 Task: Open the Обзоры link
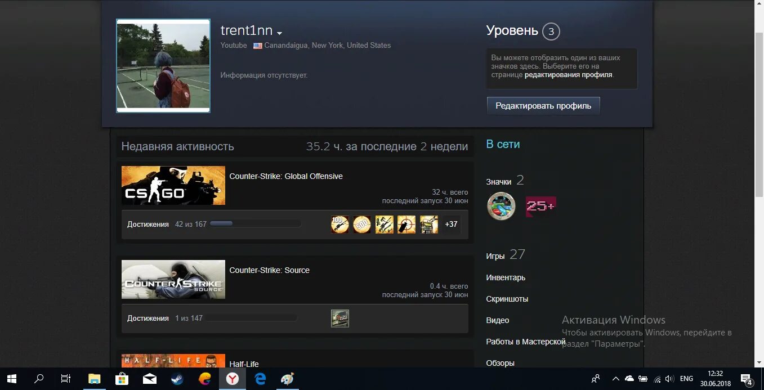(x=501, y=363)
